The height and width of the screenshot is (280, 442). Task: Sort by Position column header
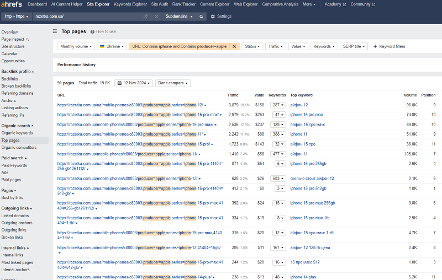tap(428, 95)
